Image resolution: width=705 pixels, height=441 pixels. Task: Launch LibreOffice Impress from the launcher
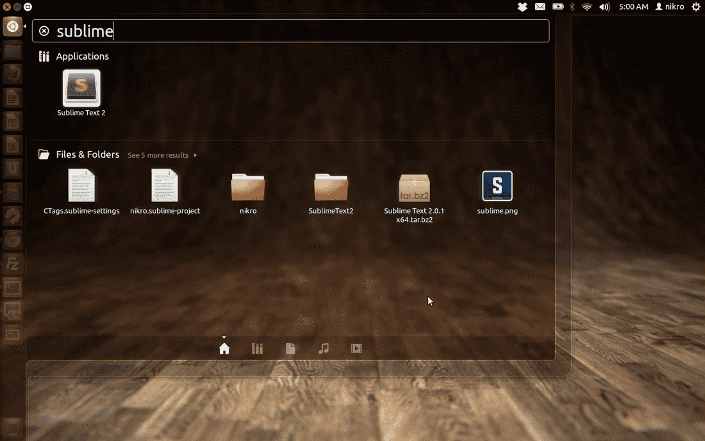point(13,146)
